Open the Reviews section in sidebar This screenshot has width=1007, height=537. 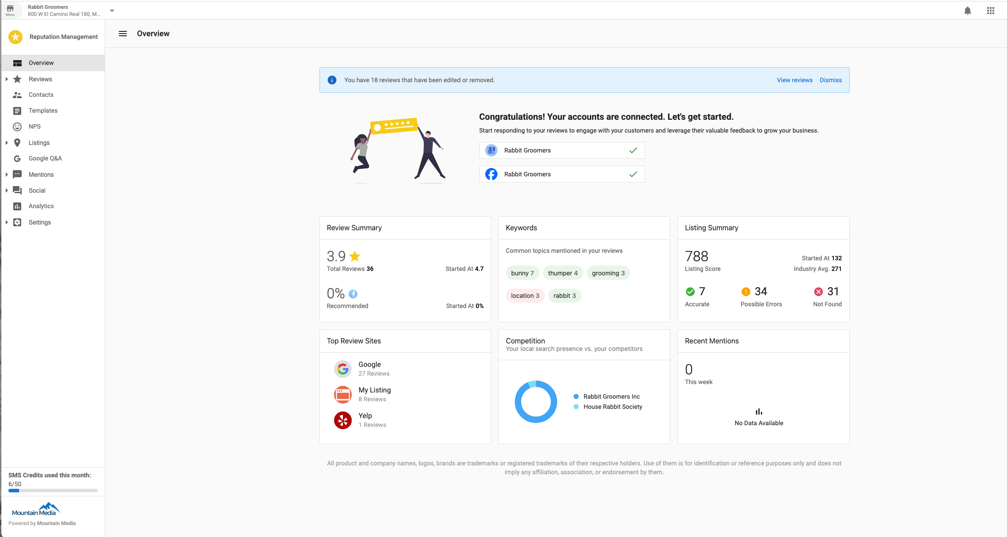coord(40,79)
